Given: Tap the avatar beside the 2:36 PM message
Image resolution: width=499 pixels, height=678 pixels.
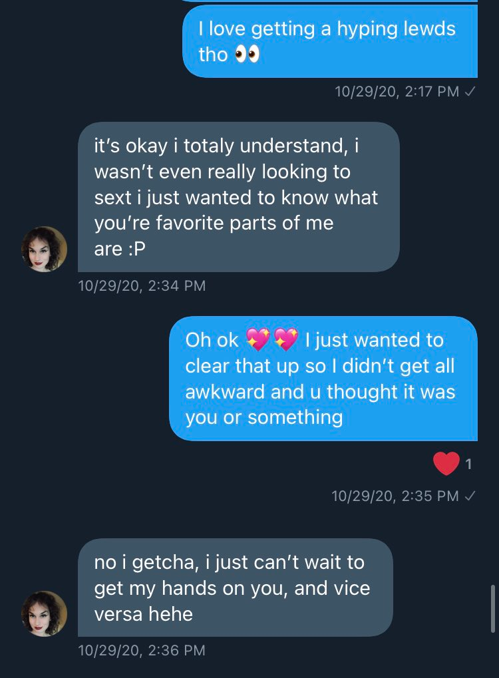Looking at the screenshot, I should 44,613.
